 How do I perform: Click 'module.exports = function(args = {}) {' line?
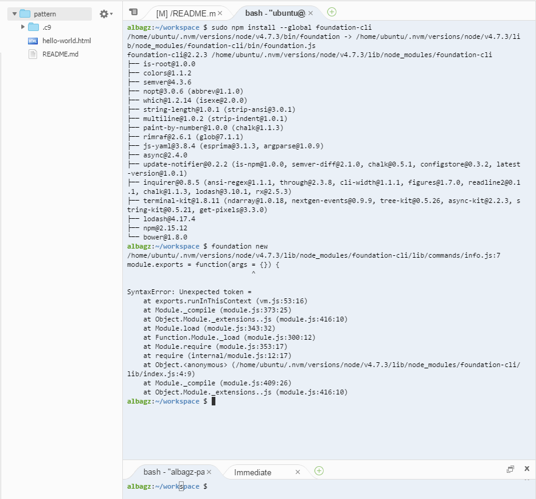pyautogui.click(x=203, y=265)
